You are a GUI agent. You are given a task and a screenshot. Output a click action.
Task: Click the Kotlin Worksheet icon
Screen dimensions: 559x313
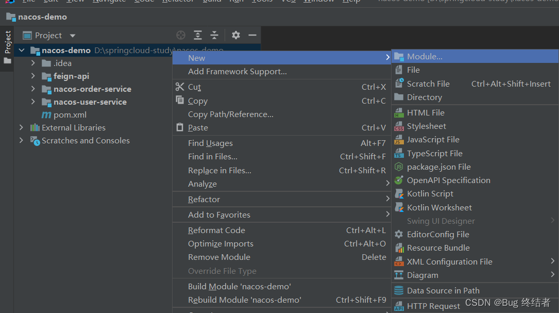click(399, 207)
